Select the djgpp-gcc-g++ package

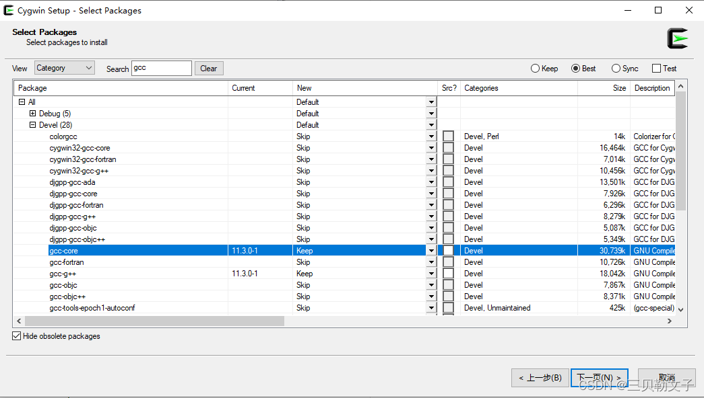pos(72,216)
